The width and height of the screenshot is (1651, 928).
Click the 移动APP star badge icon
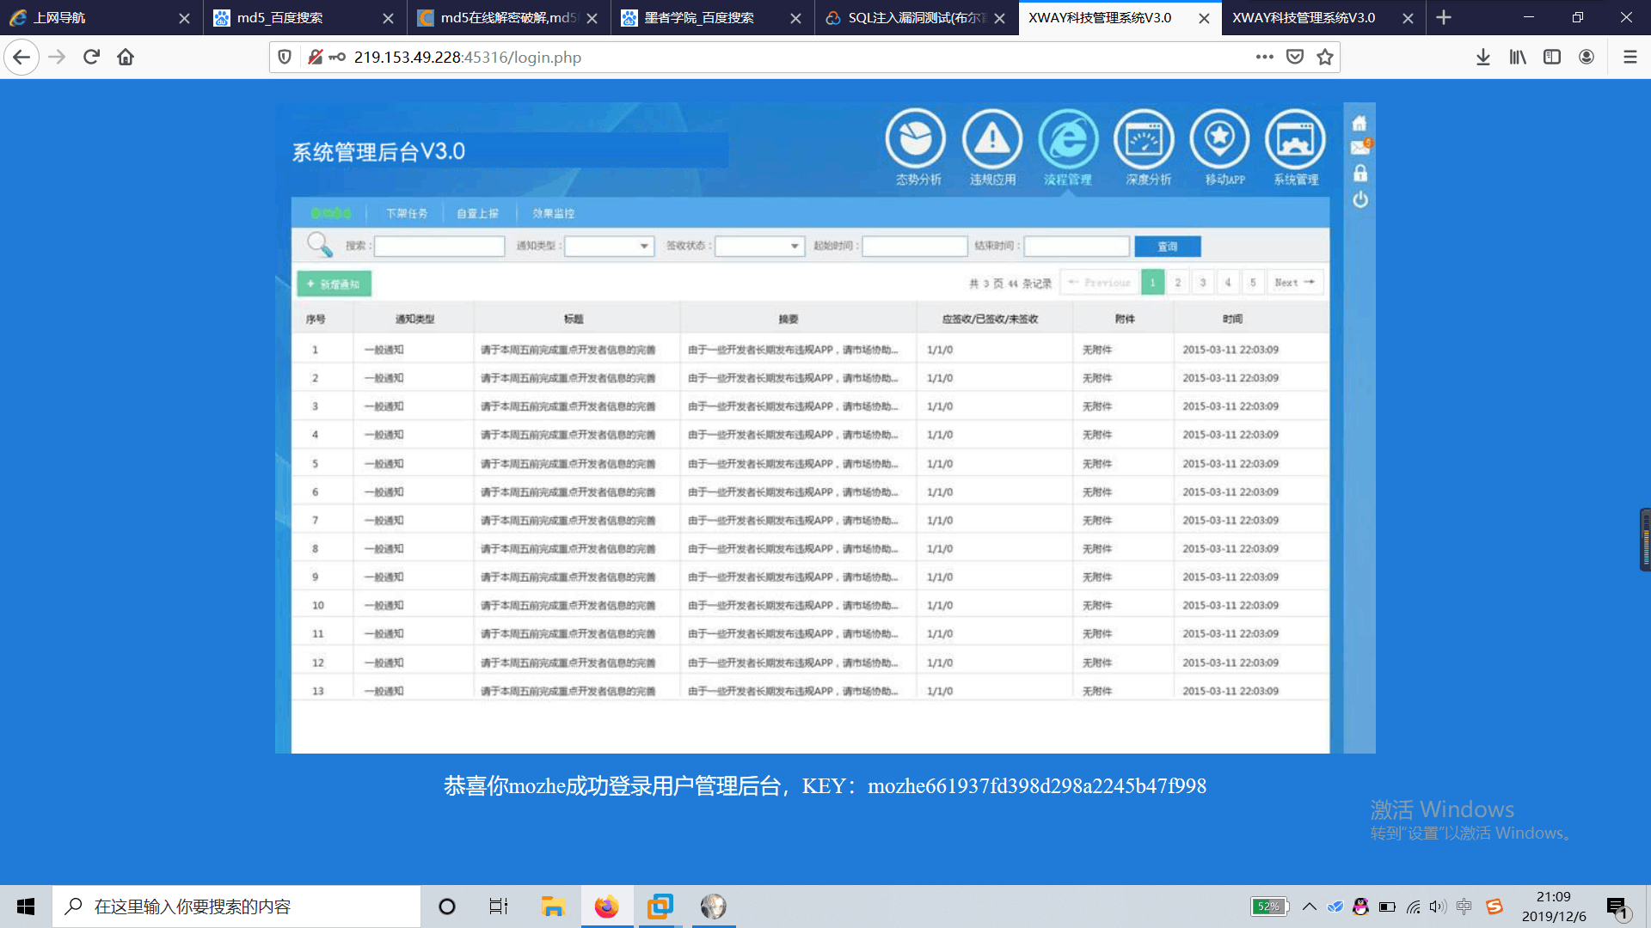(x=1219, y=138)
